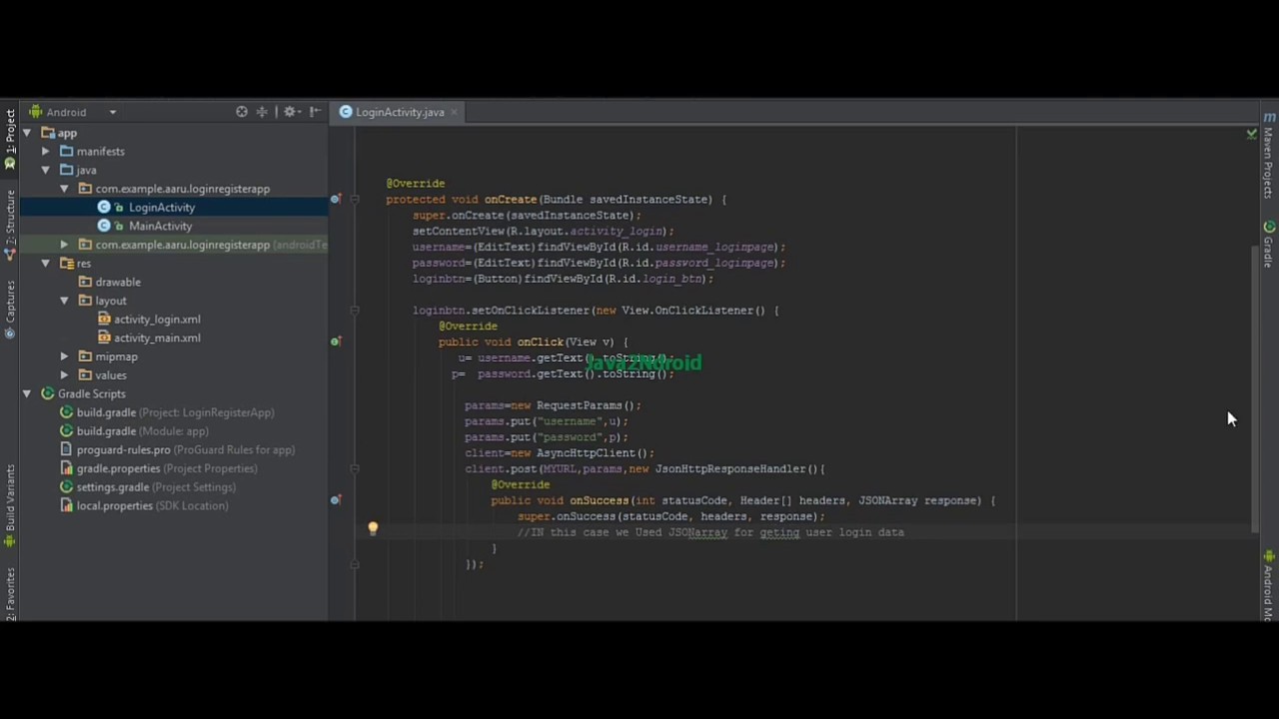Open the Android project view dropdown
Screen dimensions: 1279x719
point(74,112)
